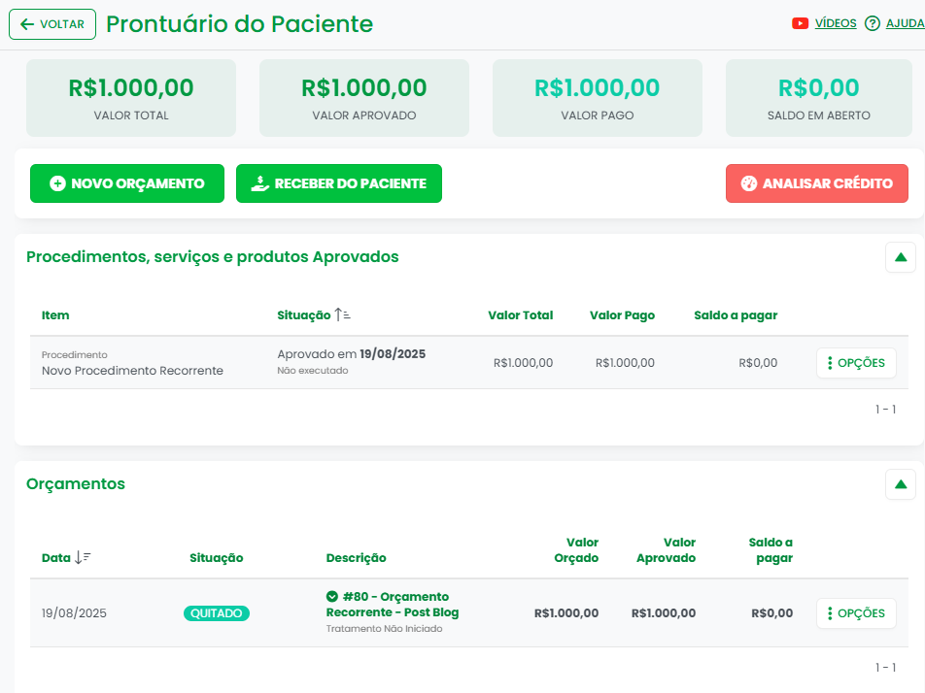The height and width of the screenshot is (693, 925).
Task: Open the Ajuda link
Action: [x=904, y=23]
